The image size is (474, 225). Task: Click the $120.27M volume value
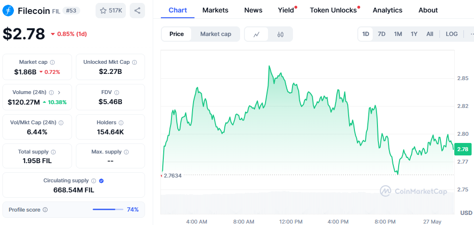tap(24, 102)
